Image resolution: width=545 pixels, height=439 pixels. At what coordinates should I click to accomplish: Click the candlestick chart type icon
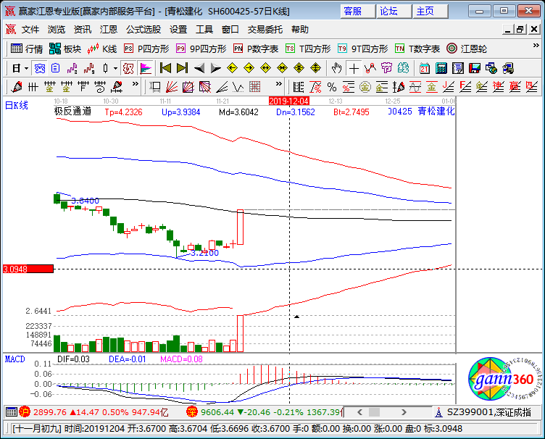point(106,68)
